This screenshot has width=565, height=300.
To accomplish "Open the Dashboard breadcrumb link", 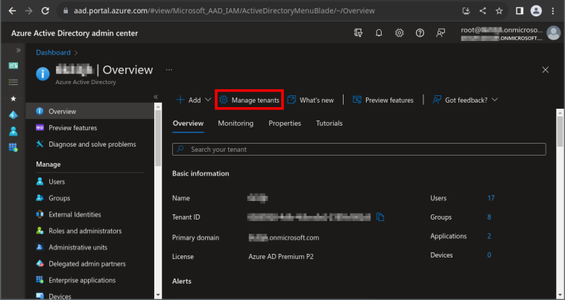I will click(x=53, y=53).
